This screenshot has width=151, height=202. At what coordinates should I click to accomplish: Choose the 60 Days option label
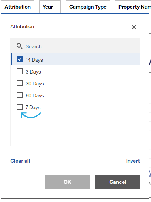tap(35, 95)
